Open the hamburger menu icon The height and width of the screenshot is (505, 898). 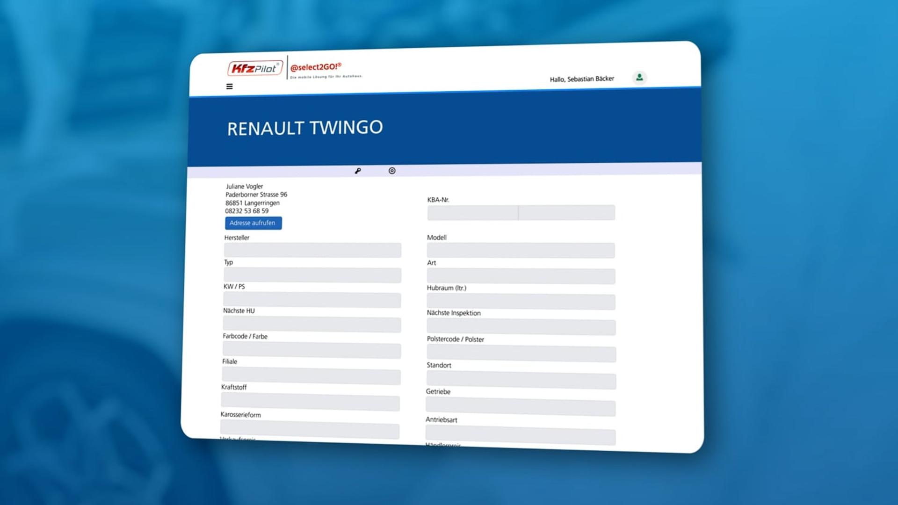pos(229,87)
